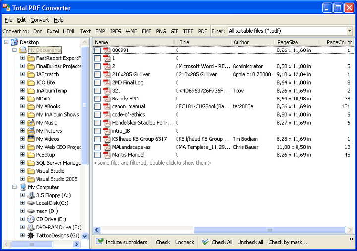Screen dimensions: 357x251
Task: Click the Local Disk (C:) drive icon
Action: point(31,203)
